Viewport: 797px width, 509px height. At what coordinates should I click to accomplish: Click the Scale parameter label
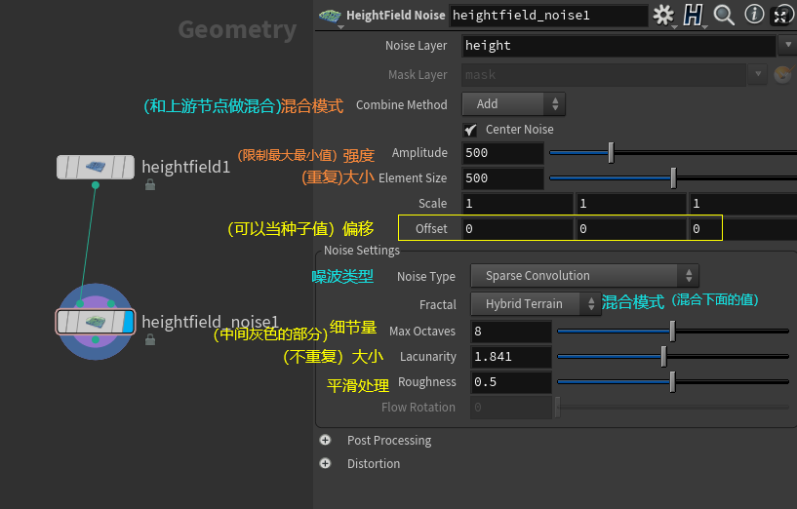pyautogui.click(x=432, y=203)
